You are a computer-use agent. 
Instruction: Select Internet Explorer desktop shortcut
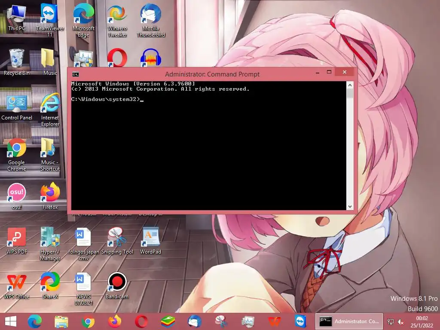(x=50, y=110)
